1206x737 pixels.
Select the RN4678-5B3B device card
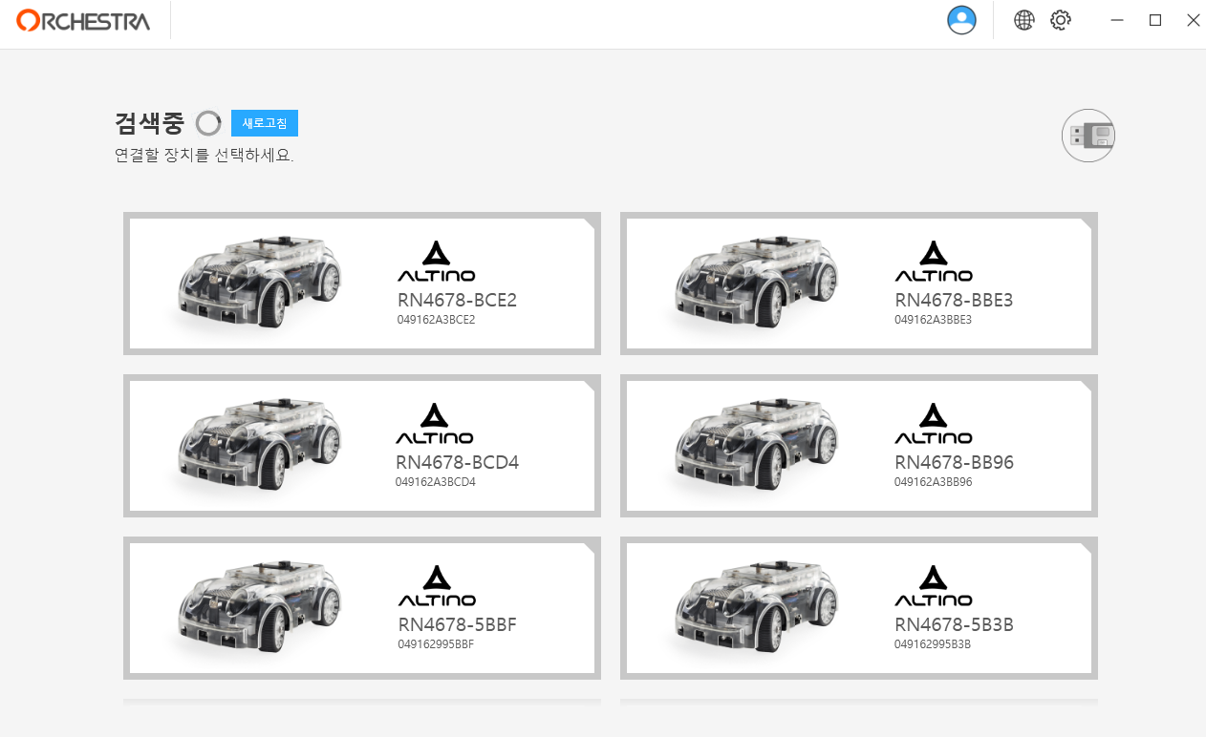pos(859,608)
